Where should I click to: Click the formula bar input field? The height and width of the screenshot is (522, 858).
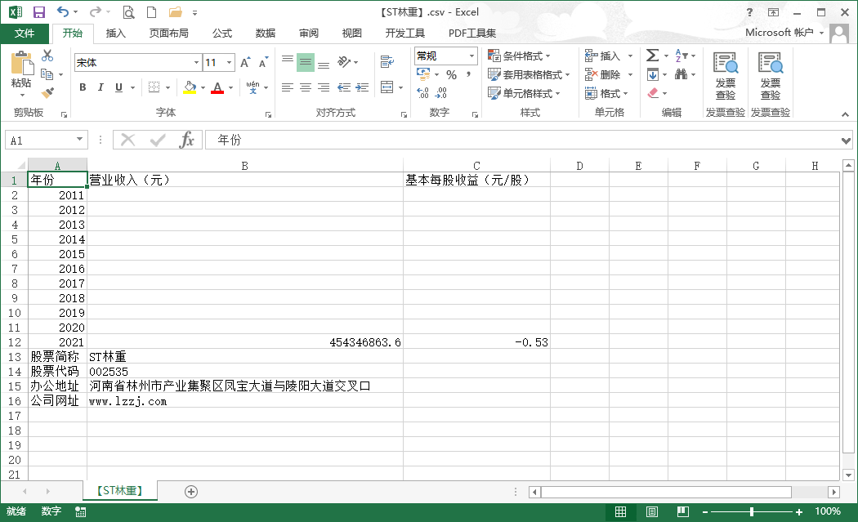[x=523, y=141]
